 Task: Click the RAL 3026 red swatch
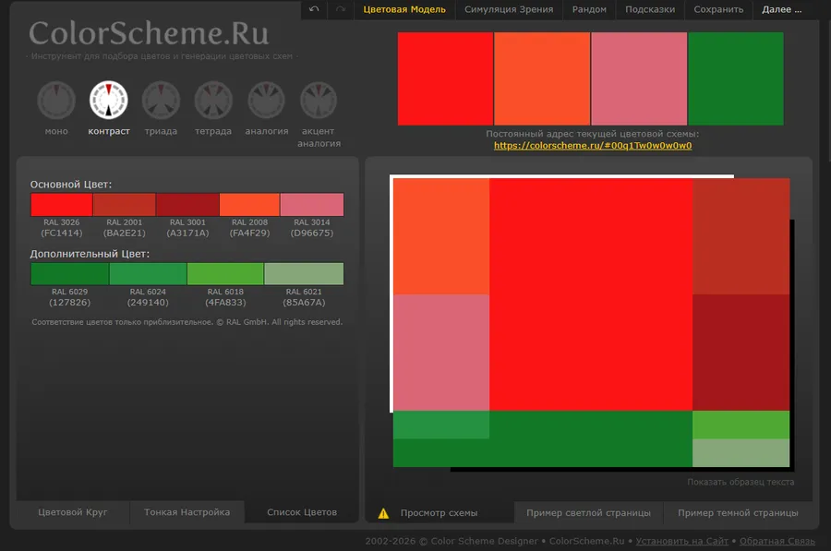61,205
